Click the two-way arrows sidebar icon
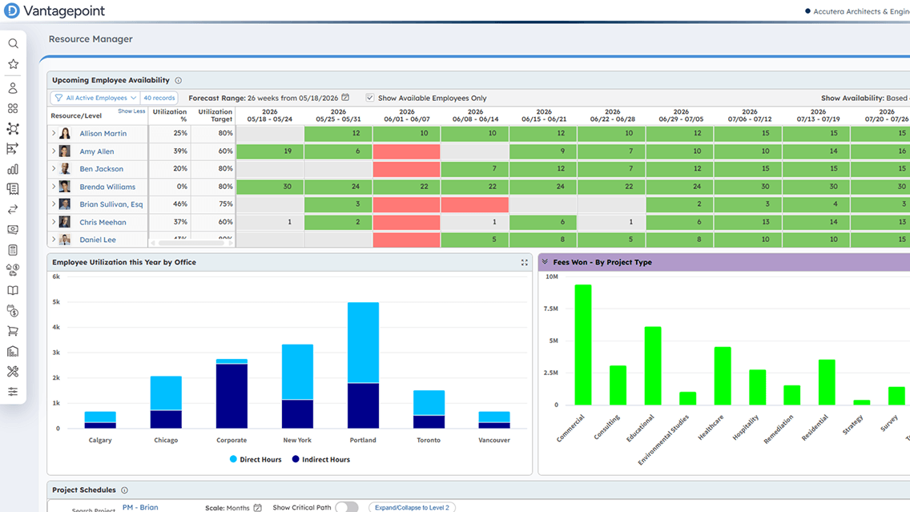 coord(13,209)
